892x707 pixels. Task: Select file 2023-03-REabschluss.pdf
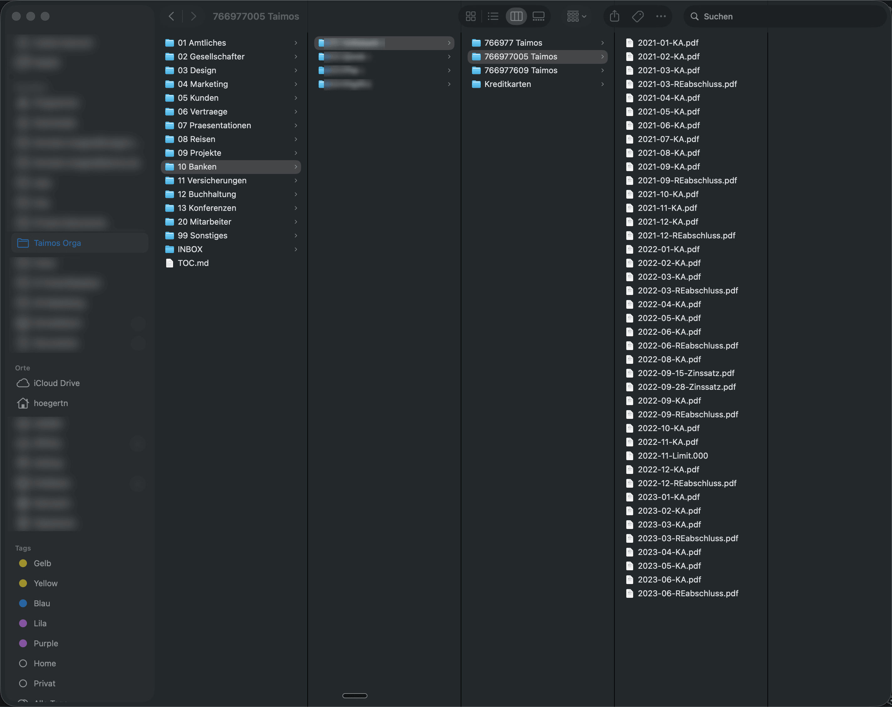click(x=691, y=538)
